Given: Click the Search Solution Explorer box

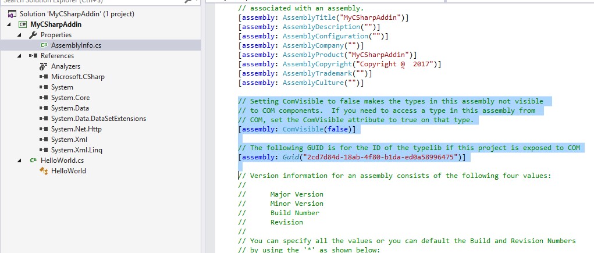Looking at the screenshot, I should (x=87, y=2).
